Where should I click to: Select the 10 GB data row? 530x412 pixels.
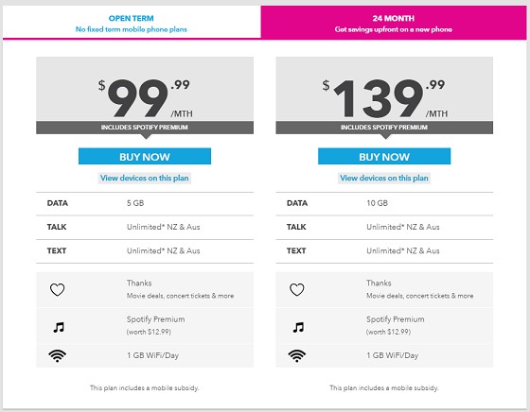[x=384, y=203]
